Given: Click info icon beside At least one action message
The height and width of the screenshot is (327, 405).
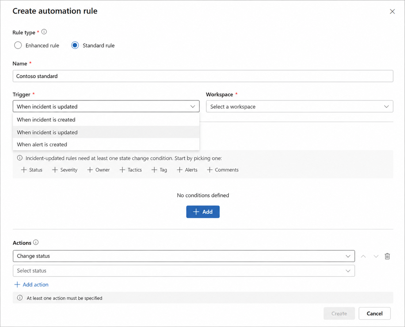Looking at the screenshot, I should 20,298.
